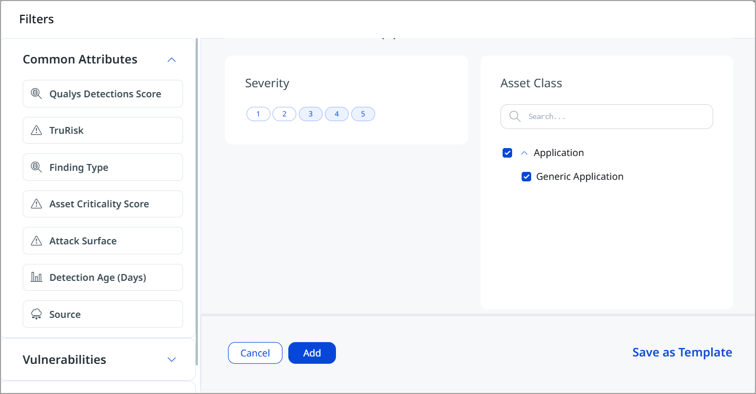Click the cloud icon on the Source filter

coord(35,314)
